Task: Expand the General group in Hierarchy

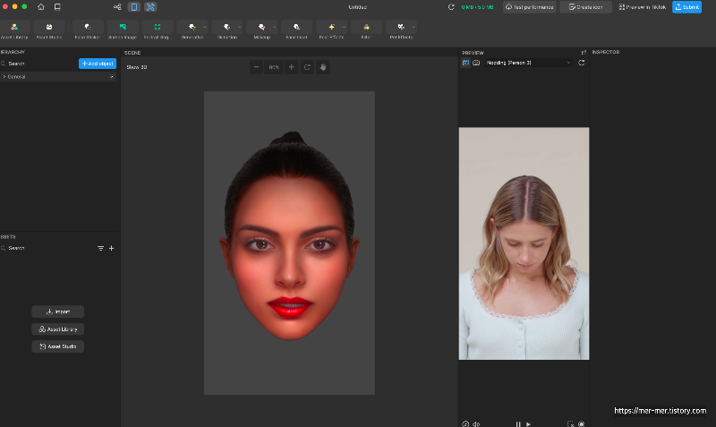Action: point(4,77)
